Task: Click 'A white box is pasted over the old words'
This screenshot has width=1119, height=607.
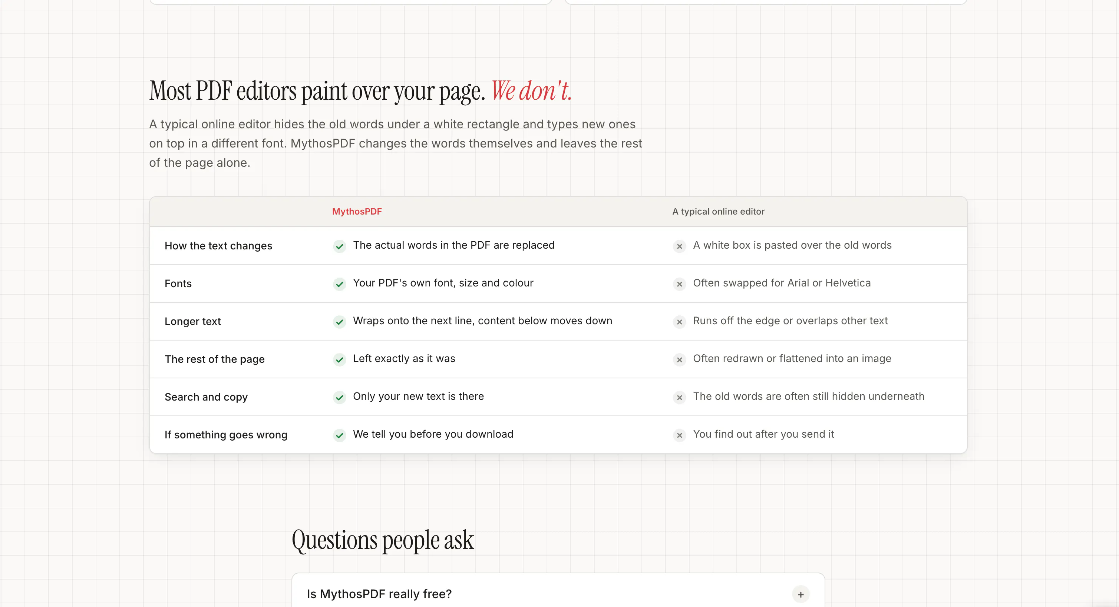Action: (x=792, y=245)
